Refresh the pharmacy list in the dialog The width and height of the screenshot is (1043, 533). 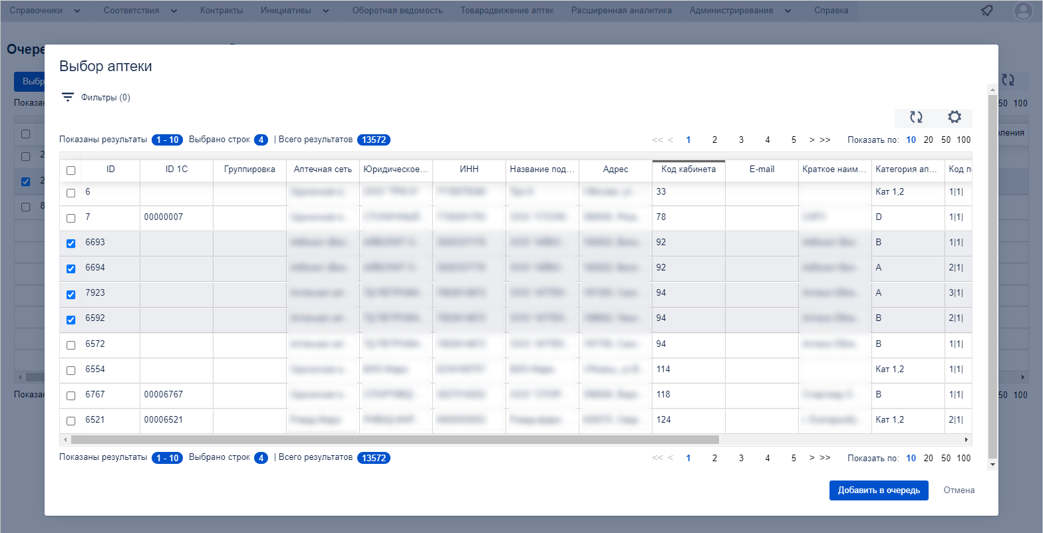[x=916, y=118]
